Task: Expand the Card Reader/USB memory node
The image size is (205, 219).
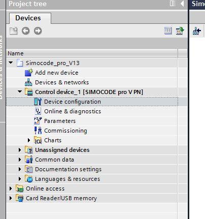Action: tap(11, 198)
